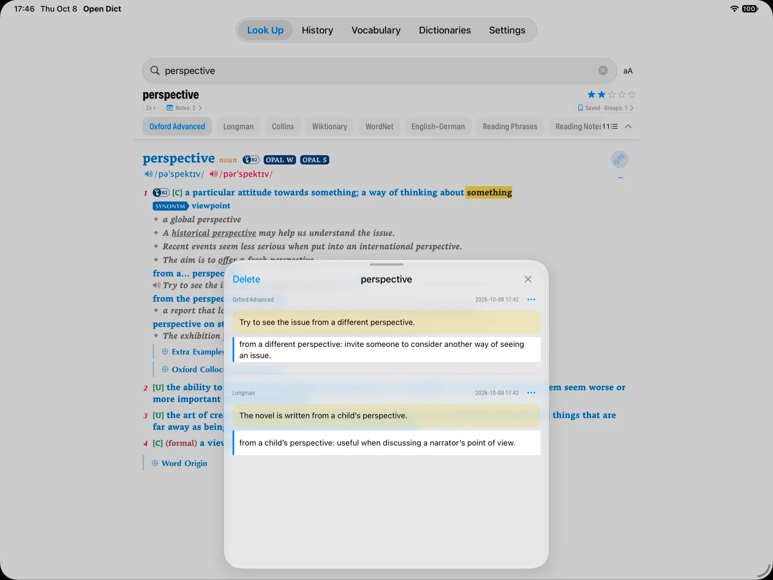The image size is (773, 580).
Task: Tap the 'Recent events seem less serious' example
Action: coord(312,246)
